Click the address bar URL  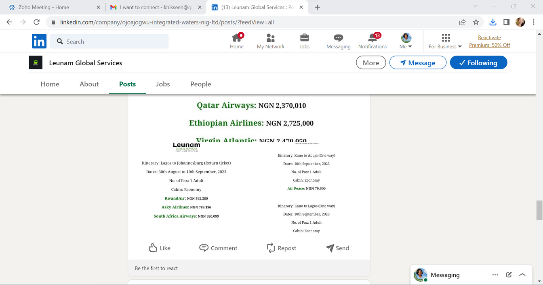[167, 22]
